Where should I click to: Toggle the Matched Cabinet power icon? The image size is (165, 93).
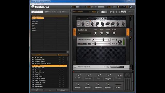pos(131,37)
